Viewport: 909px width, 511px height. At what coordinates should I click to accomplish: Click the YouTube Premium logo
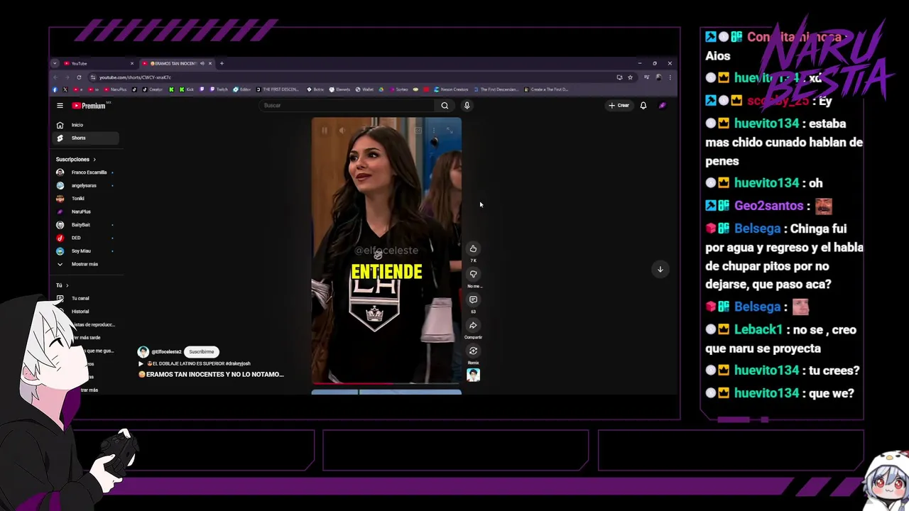coord(89,106)
